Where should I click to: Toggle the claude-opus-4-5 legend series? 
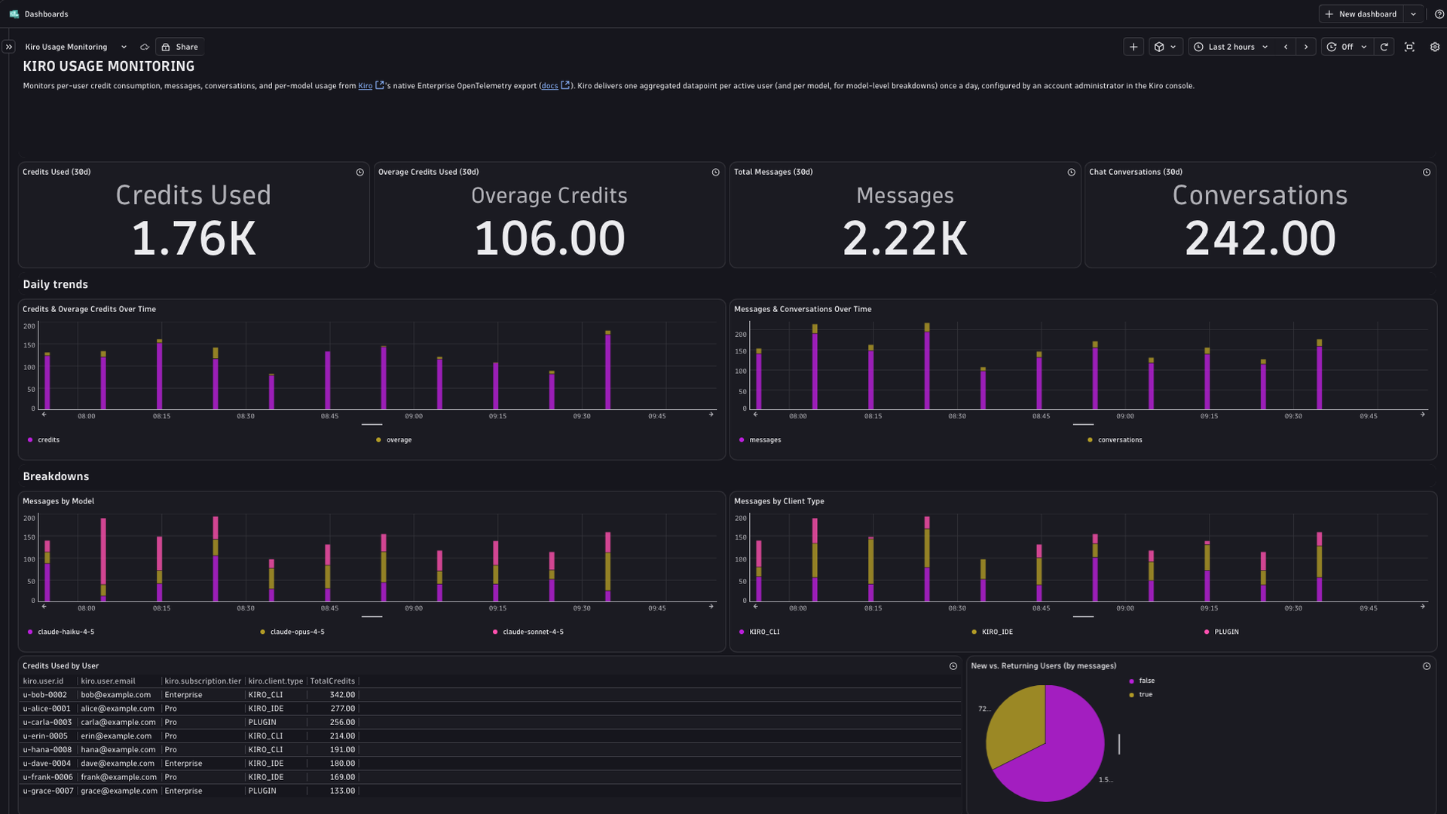point(292,632)
